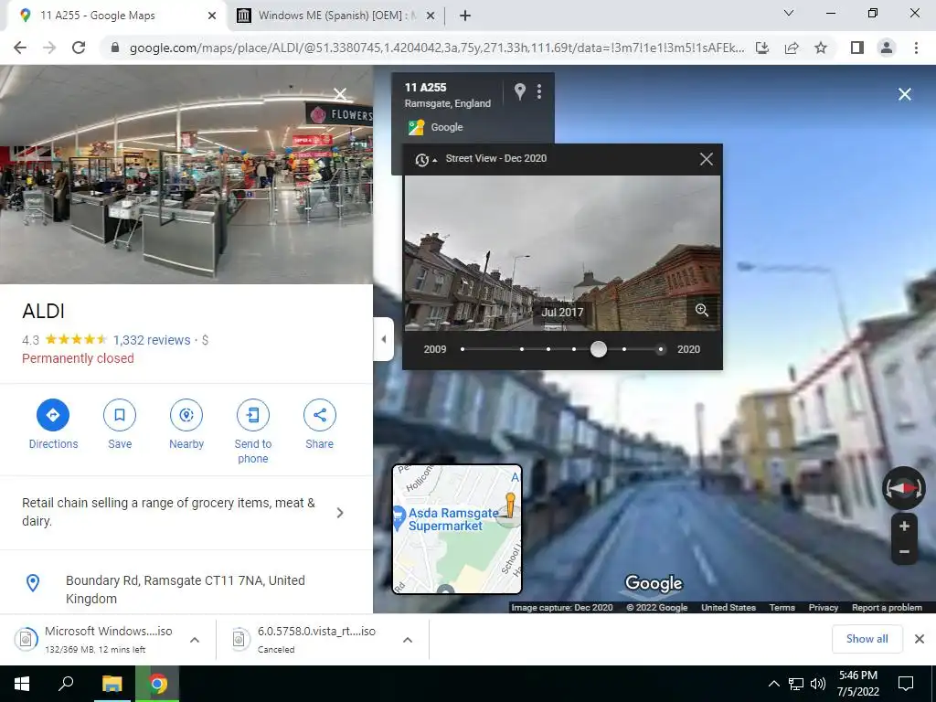936x702 pixels.
Task: Open a new Chrome tab
Action: pyautogui.click(x=465, y=16)
